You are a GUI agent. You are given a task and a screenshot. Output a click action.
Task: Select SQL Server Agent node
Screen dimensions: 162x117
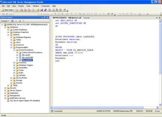(25, 101)
